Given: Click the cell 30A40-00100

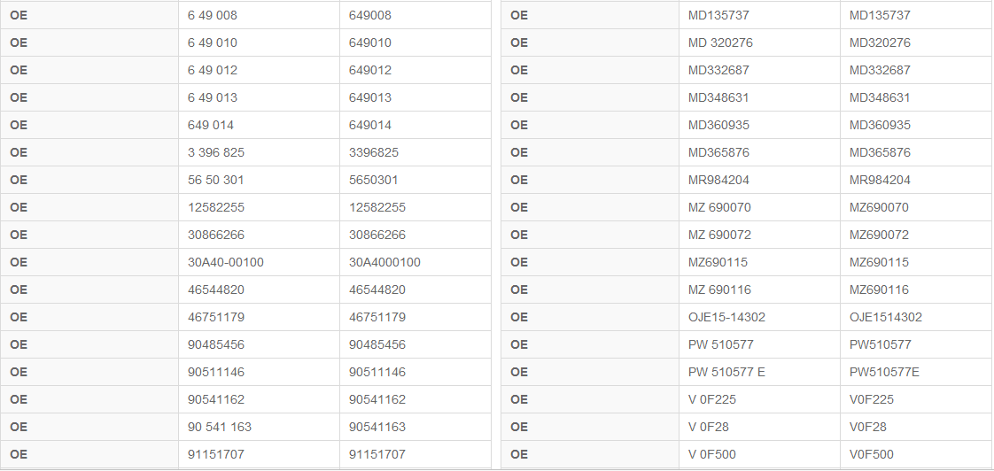Looking at the screenshot, I should pos(259,262).
